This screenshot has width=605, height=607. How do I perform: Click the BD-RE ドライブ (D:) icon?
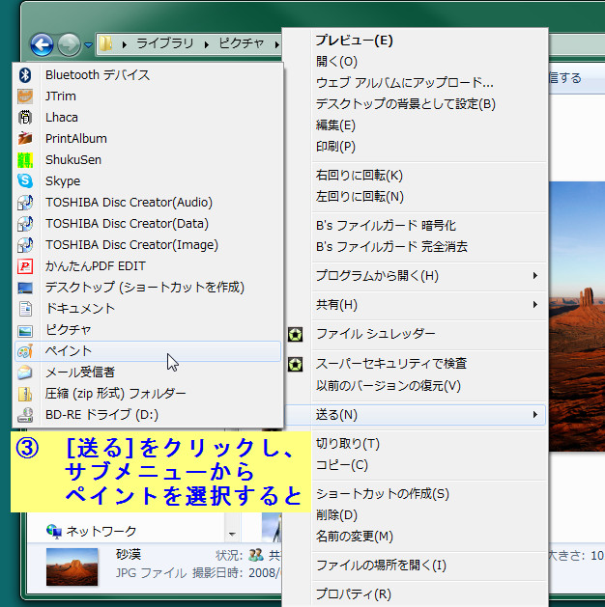coord(26,415)
